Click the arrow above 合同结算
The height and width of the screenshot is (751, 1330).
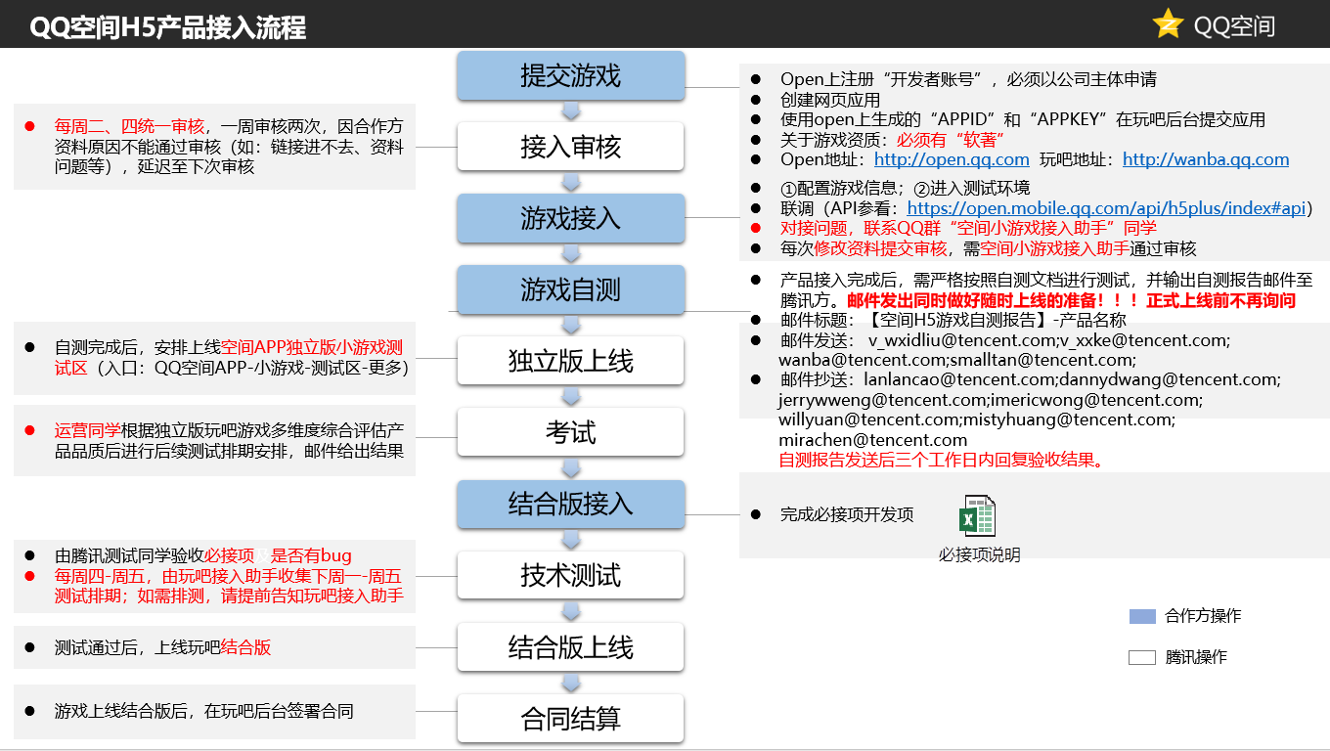[570, 683]
